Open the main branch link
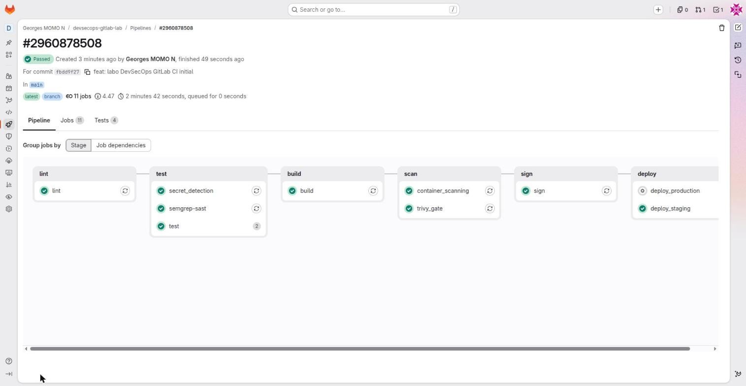Screen dimensions: 746x386 (36, 85)
